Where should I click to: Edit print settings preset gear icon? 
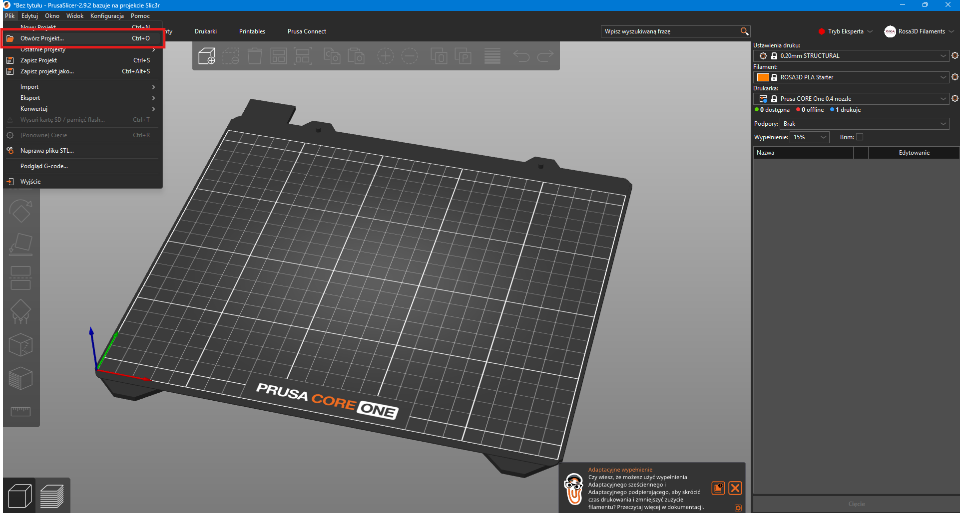pyautogui.click(x=955, y=55)
